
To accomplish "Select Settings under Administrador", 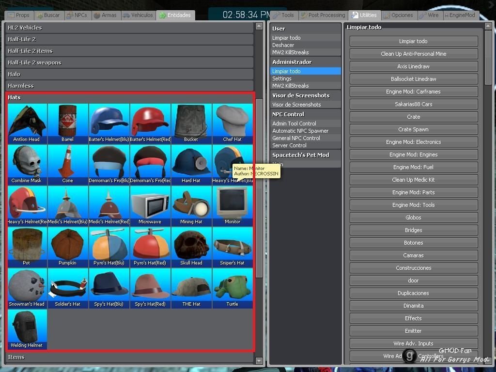I will [305, 78].
